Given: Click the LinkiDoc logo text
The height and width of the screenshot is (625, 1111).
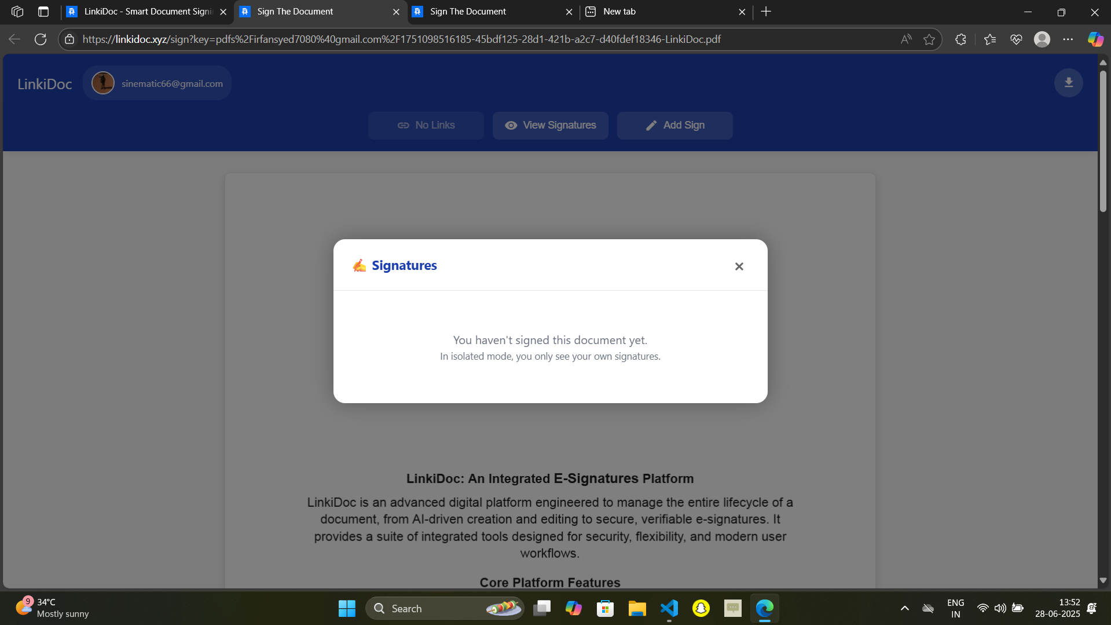Looking at the screenshot, I should point(45,84).
